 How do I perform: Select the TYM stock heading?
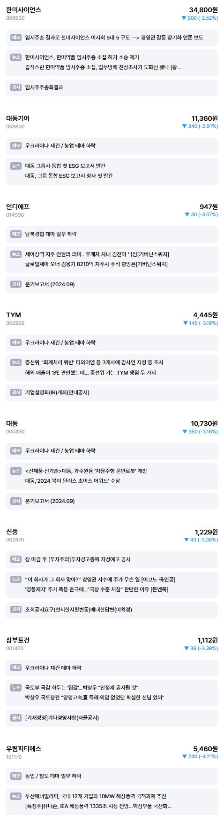point(14,315)
